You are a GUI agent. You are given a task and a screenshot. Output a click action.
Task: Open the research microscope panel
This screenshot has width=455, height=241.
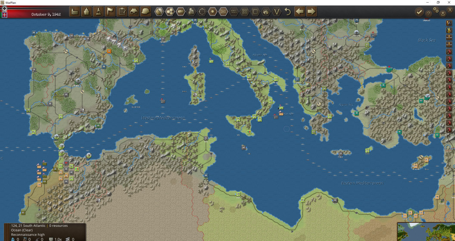(98, 12)
